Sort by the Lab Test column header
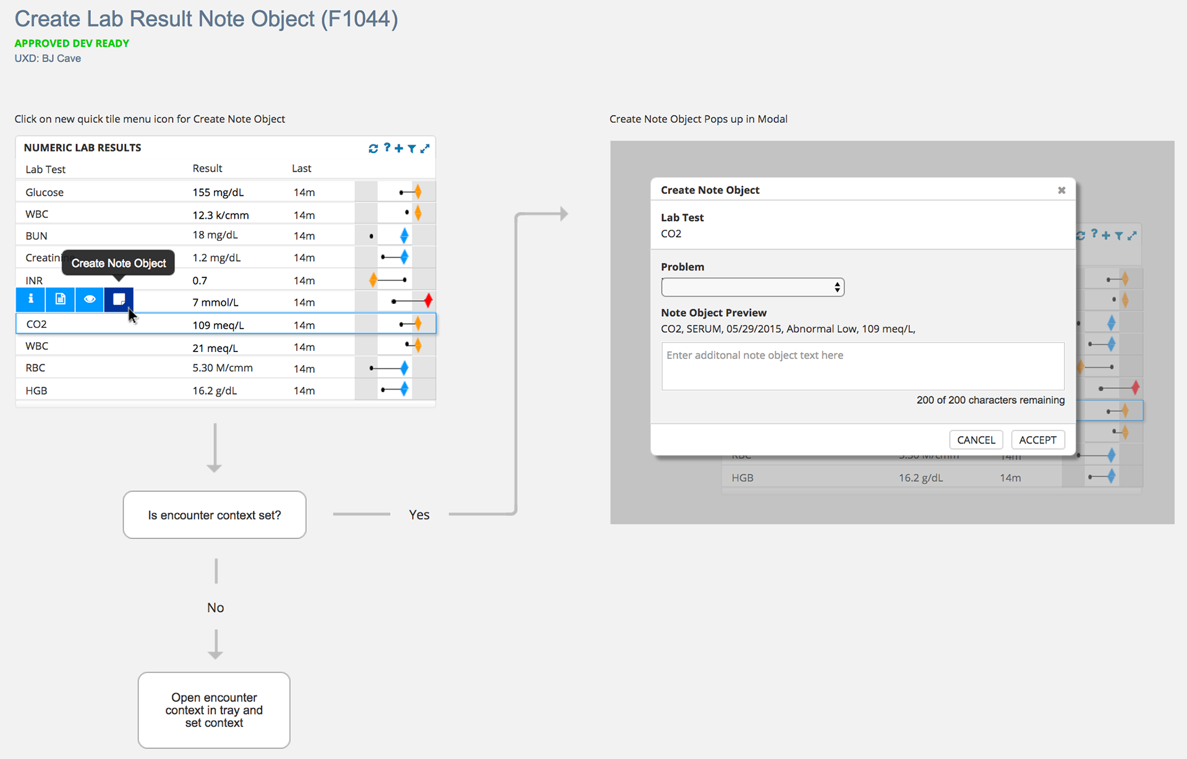 (45, 169)
